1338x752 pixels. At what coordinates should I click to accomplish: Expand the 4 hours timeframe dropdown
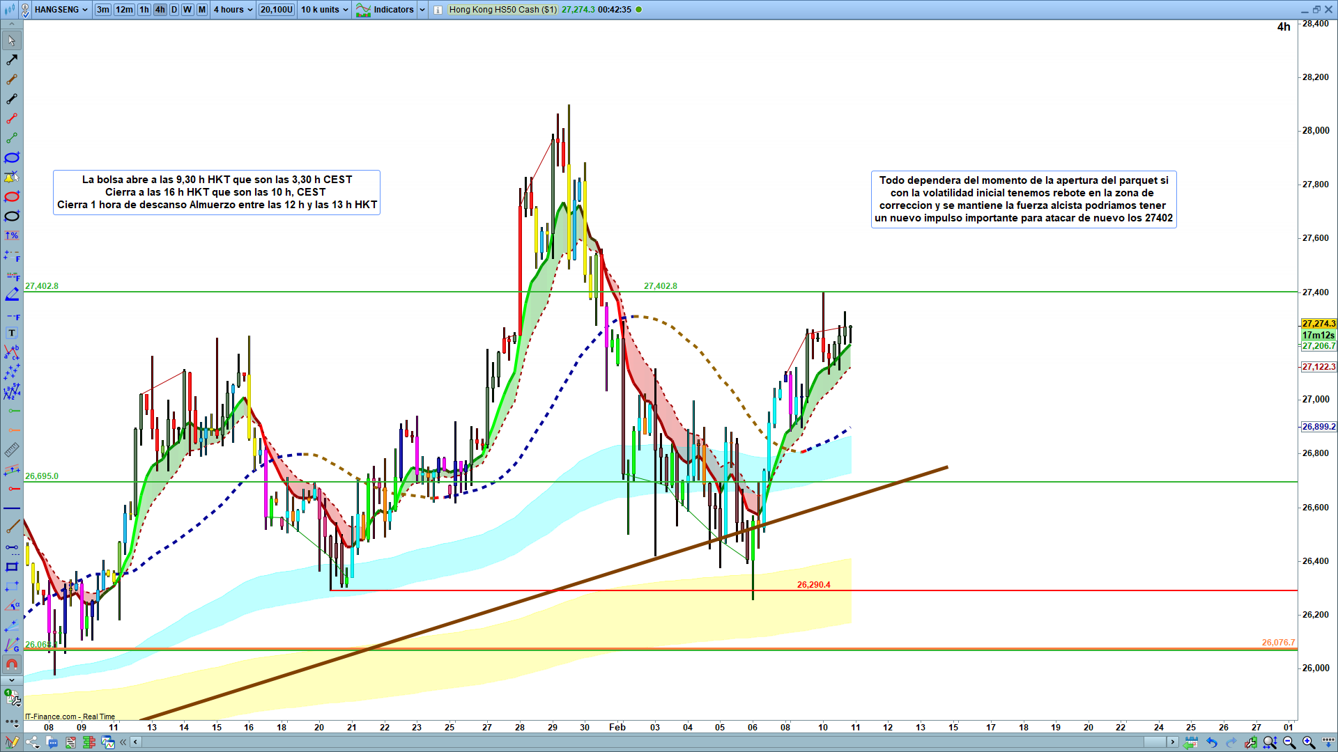point(233,10)
